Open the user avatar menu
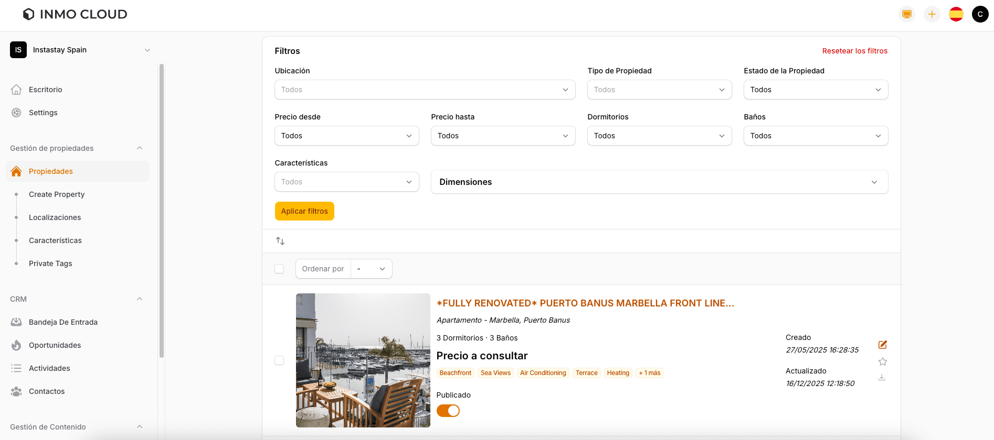The height and width of the screenshot is (440, 994). 980,14
